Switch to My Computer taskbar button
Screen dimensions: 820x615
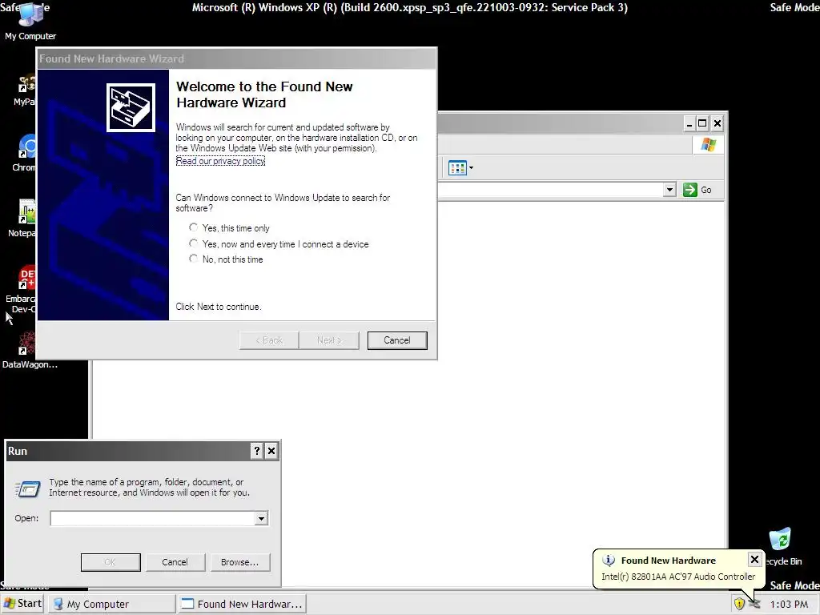click(112, 604)
